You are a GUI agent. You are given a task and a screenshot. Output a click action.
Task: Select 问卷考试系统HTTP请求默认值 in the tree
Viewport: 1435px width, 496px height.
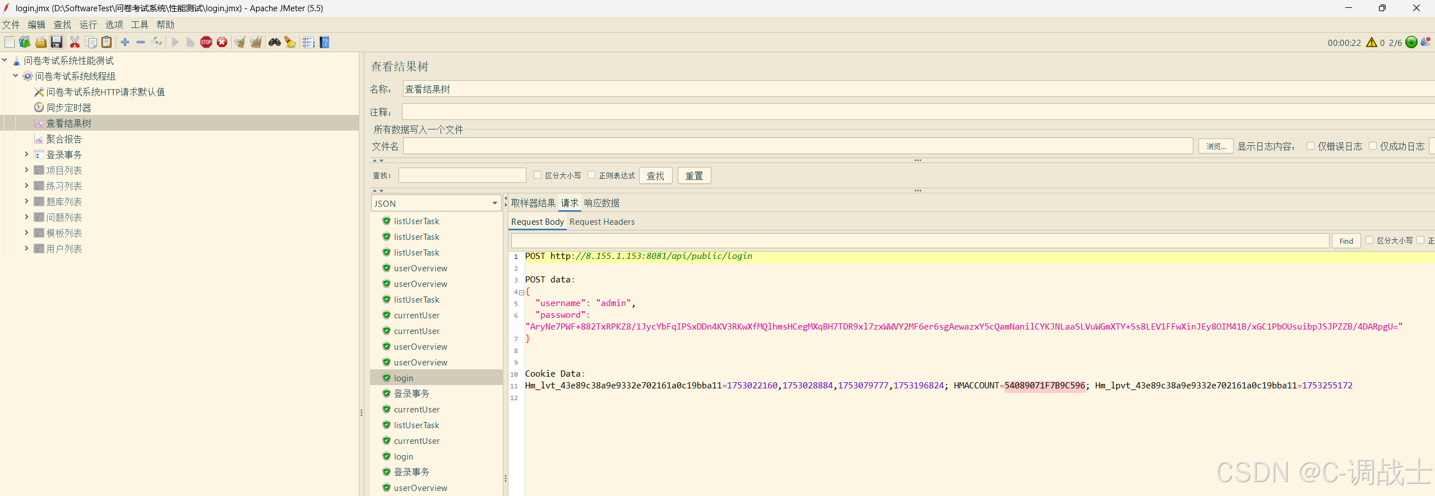(105, 92)
